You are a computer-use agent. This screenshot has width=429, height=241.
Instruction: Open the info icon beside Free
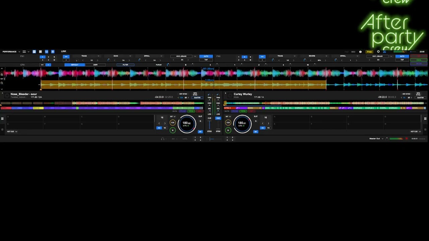coord(360,52)
